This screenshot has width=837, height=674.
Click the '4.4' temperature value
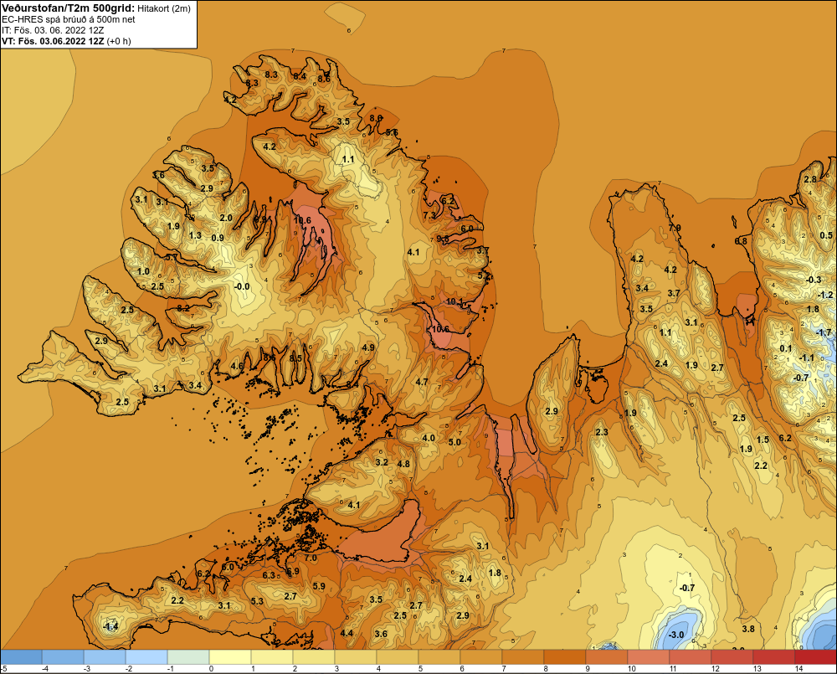[347, 634]
